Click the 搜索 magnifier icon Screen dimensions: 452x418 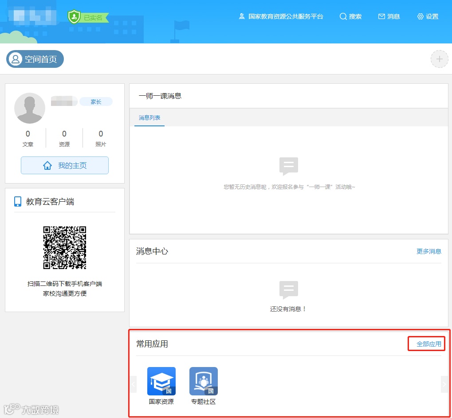(x=343, y=16)
